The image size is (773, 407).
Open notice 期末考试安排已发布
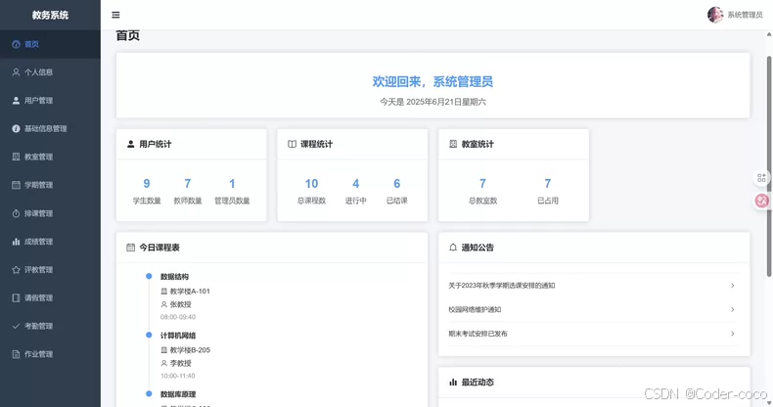click(477, 334)
